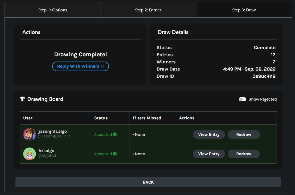Click the Draw Details heading
The image size is (295, 195).
pos(173,32)
